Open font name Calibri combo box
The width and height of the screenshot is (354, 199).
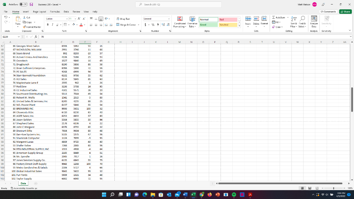click(57, 19)
